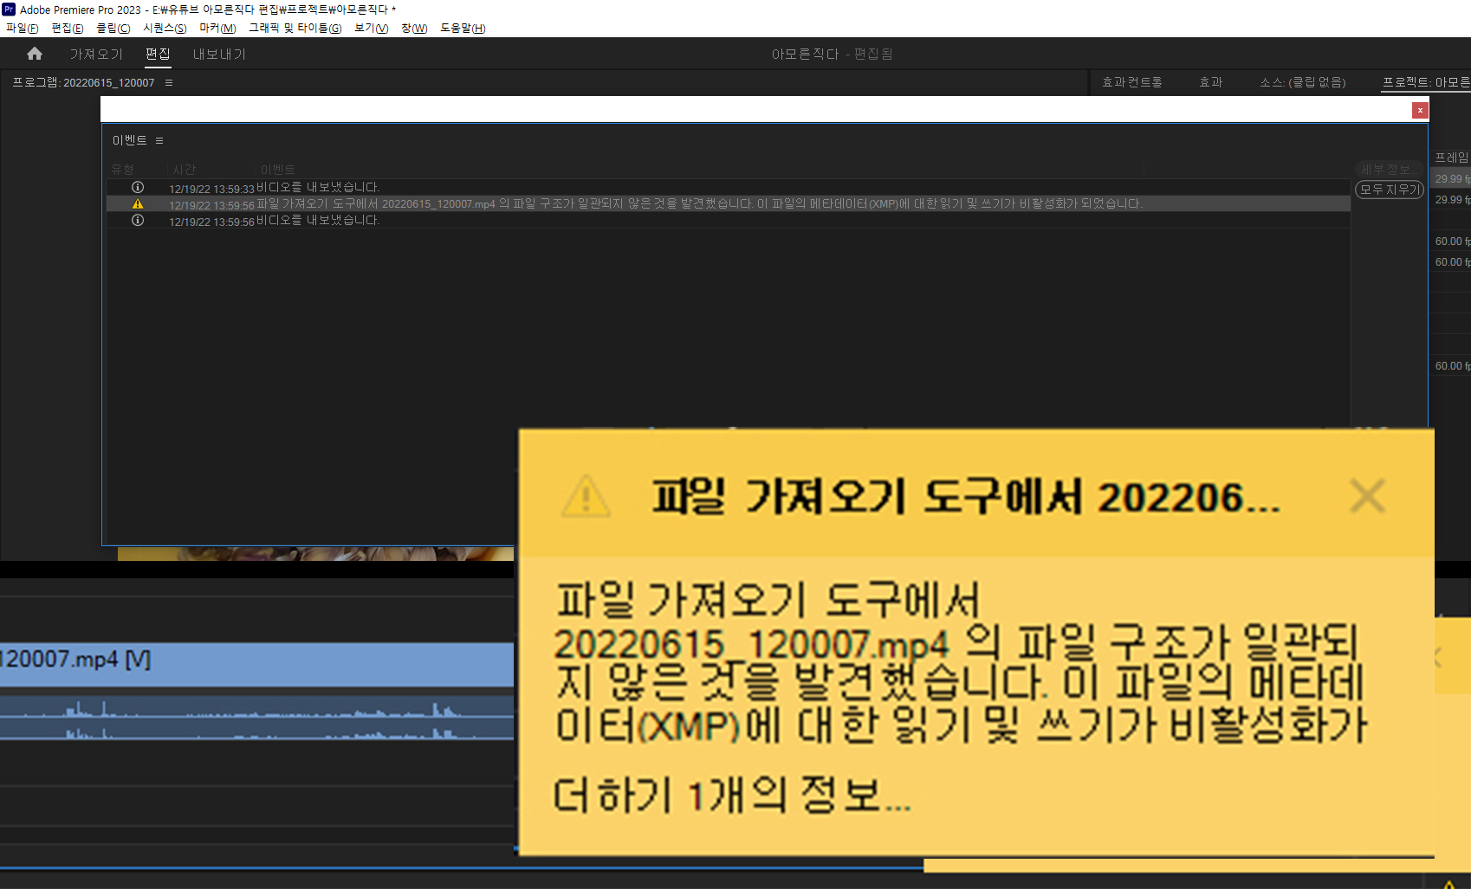The height and width of the screenshot is (889, 1471).
Task: Open the 클립(C) menu
Action: pyautogui.click(x=113, y=29)
